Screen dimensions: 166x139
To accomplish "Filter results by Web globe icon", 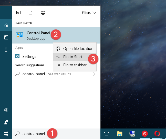I will pos(43,13).
